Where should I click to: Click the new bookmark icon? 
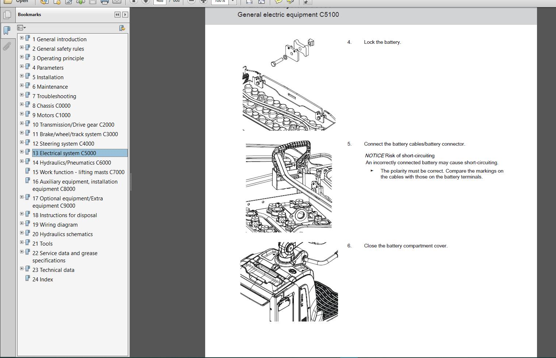122,28
